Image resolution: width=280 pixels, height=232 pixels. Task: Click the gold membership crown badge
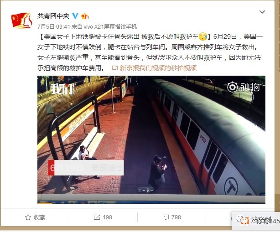point(85,16)
